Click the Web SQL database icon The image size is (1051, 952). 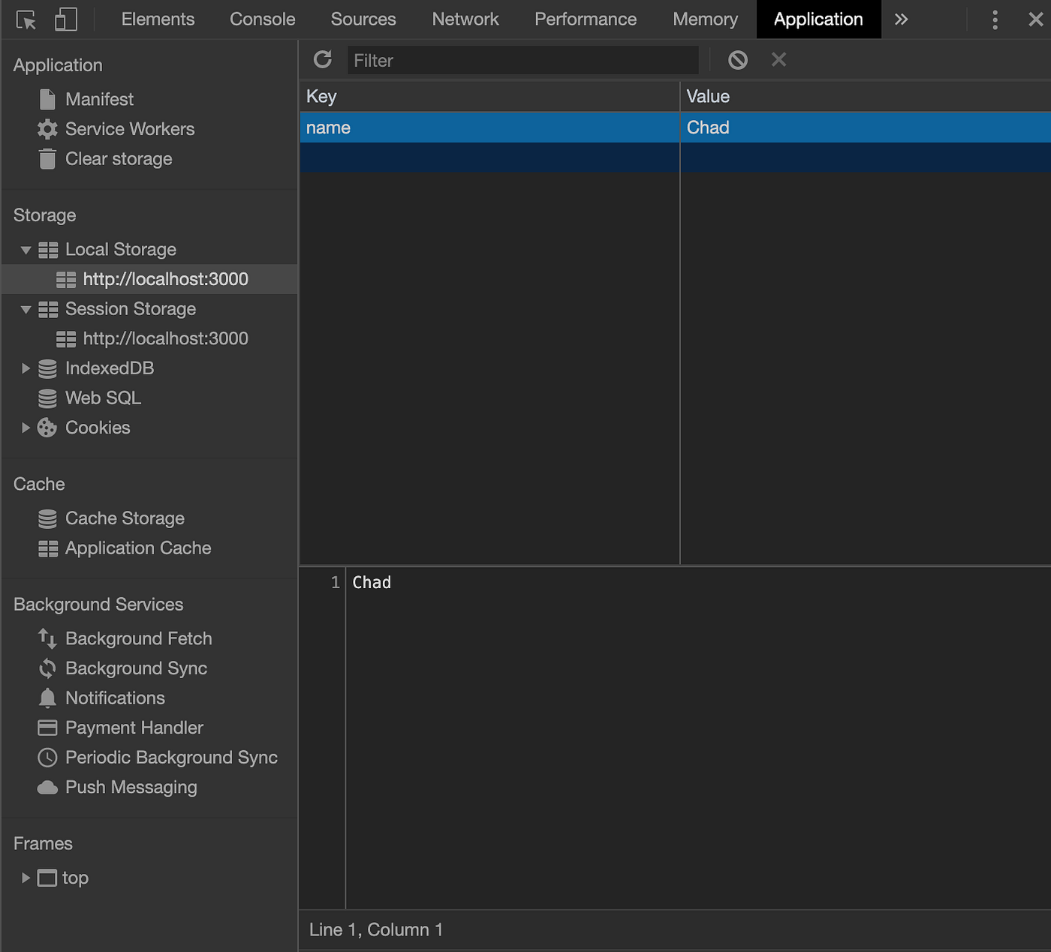[47, 398]
